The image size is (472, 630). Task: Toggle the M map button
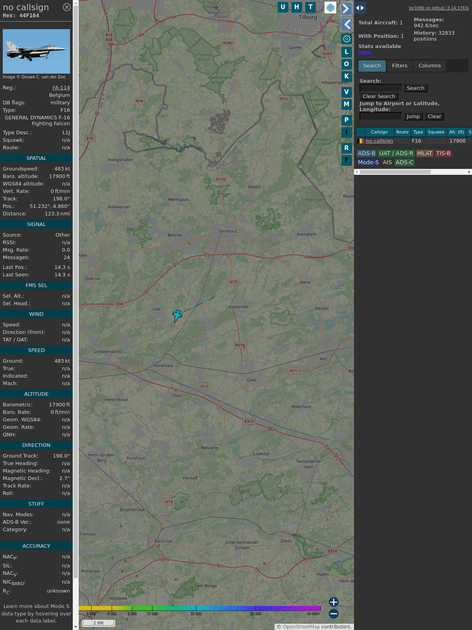pos(347,104)
